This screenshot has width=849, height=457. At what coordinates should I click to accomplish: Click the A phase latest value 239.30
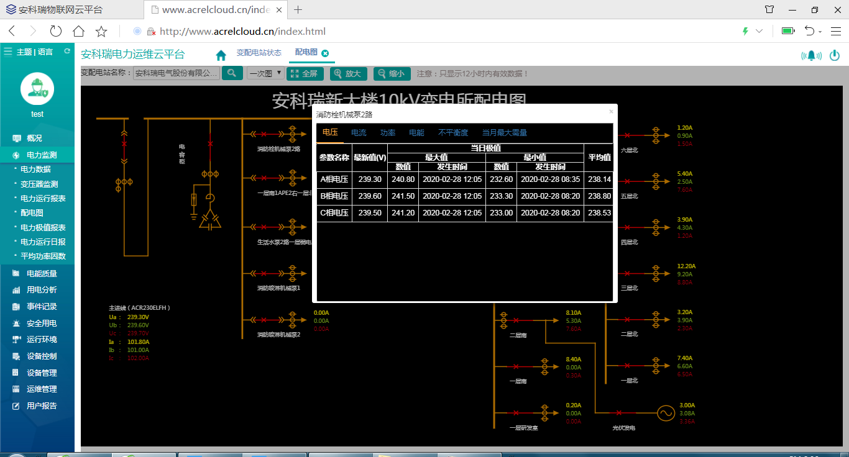click(x=370, y=179)
